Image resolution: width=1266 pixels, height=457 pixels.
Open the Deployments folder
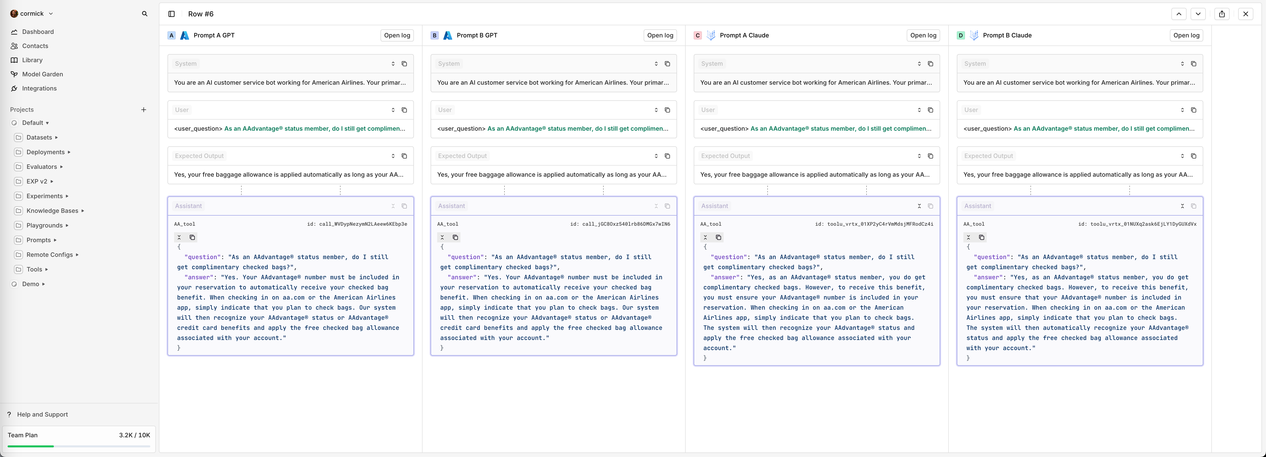coord(45,153)
